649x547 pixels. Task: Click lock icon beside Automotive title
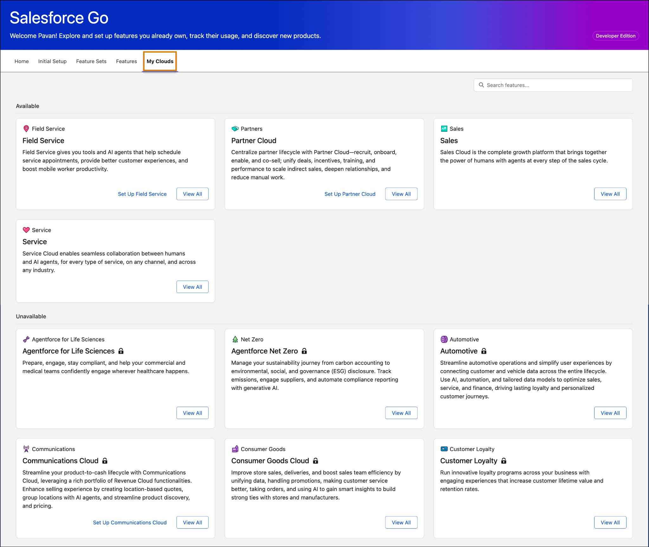[x=484, y=351]
